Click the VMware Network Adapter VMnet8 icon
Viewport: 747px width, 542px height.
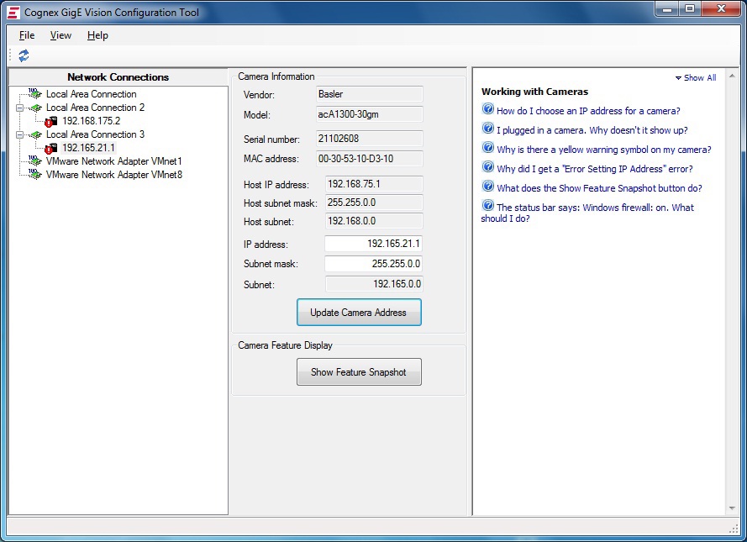pos(34,175)
